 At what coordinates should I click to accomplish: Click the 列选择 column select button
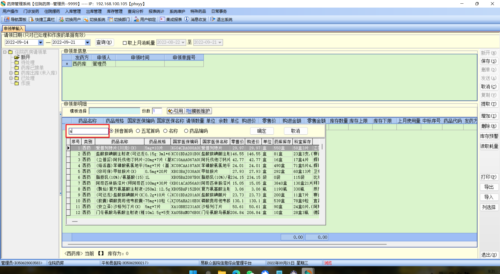point(489,207)
